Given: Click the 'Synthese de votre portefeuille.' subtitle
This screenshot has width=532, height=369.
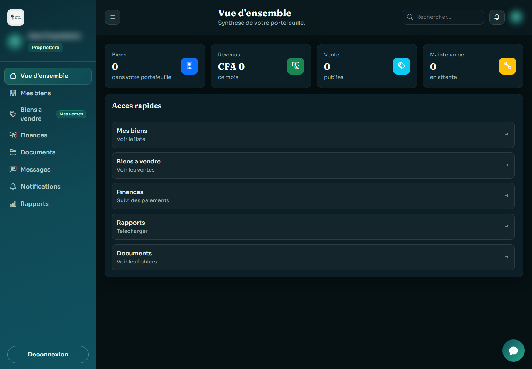Looking at the screenshot, I should pos(262,23).
